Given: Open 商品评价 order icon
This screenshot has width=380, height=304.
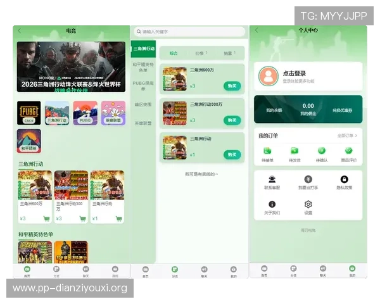Looking at the screenshot, I should [349, 151].
